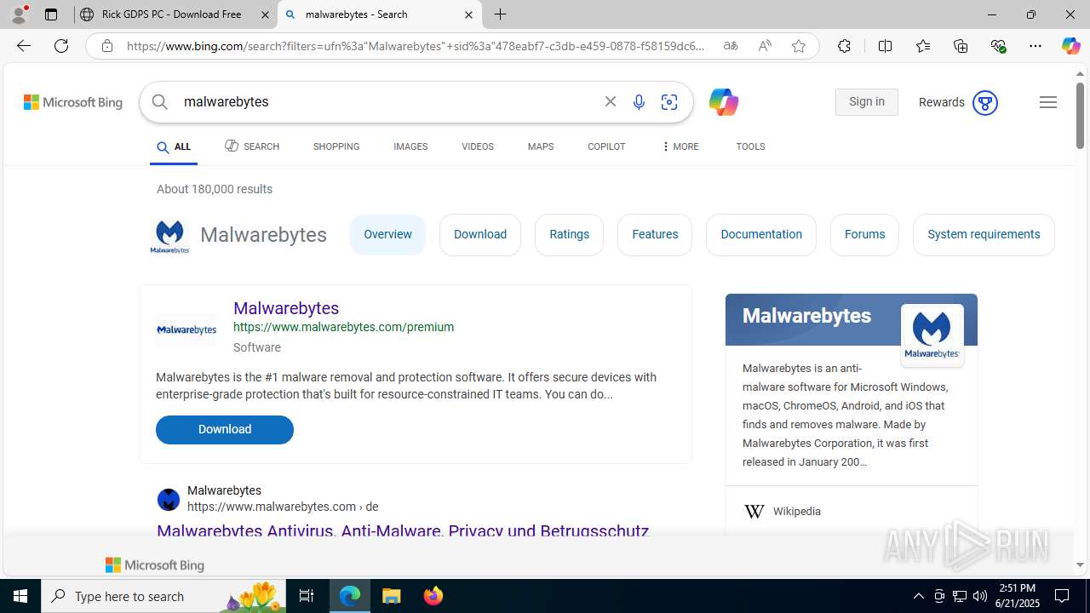Select the Features chip

[x=655, y=234]
